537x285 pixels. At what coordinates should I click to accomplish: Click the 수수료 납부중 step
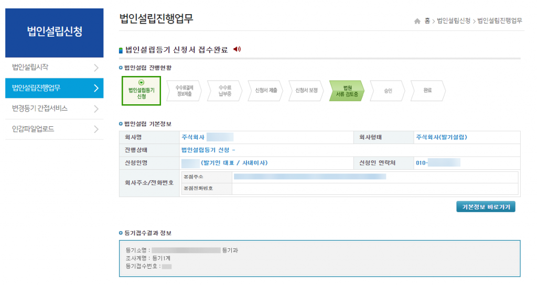tap(225, 91)
